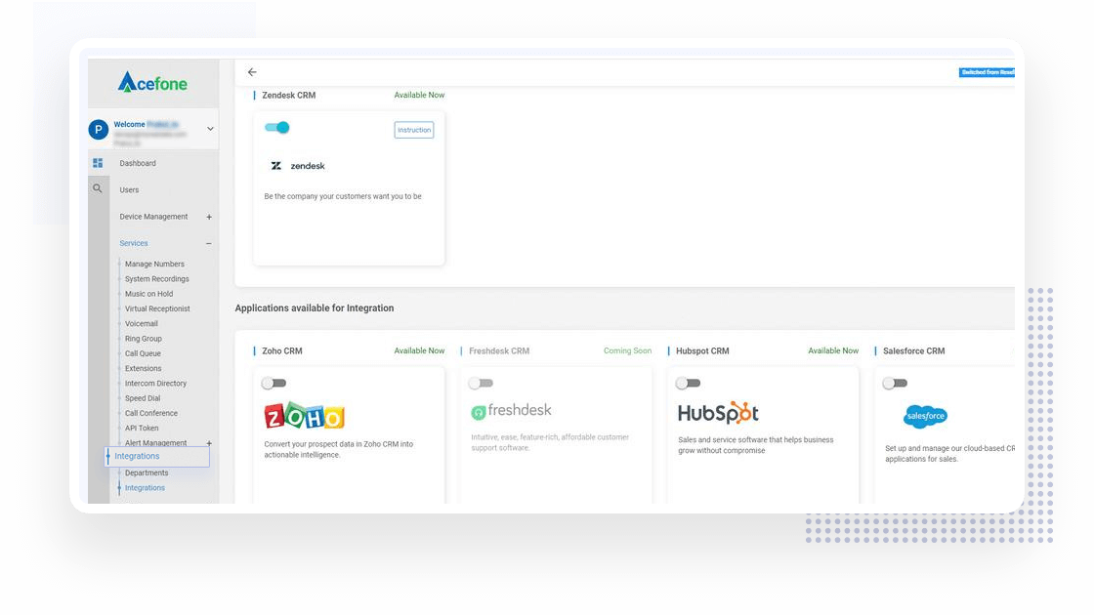Click the Hubspot card description text

756,445
